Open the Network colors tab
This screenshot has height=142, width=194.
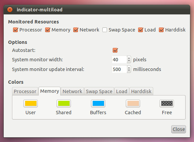tap(72, 91)
